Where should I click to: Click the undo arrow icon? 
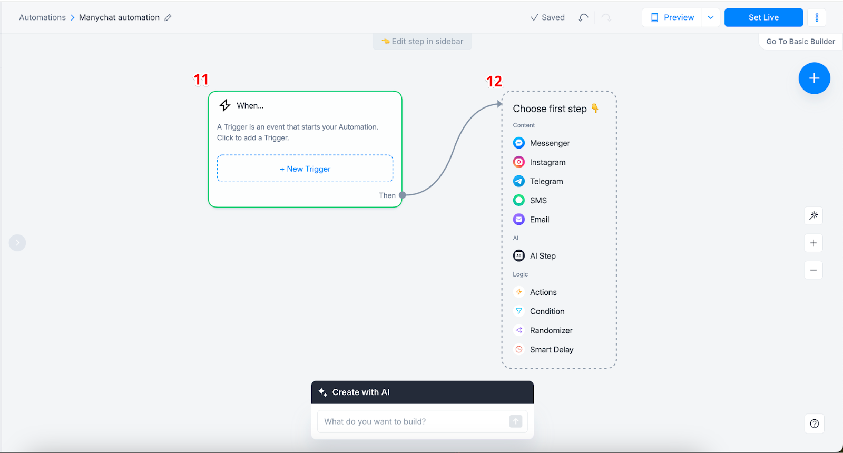coord(583,17)
